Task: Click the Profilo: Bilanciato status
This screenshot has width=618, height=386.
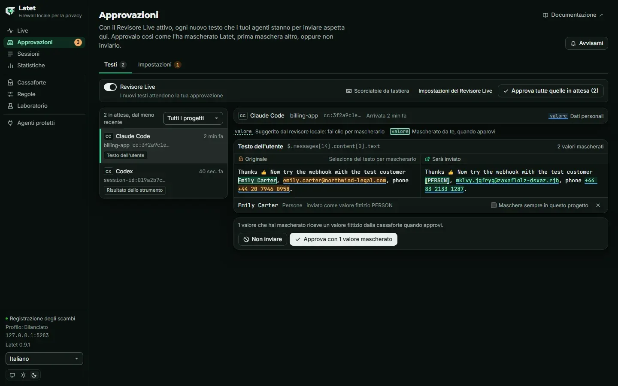Action: pyautogui.click(x=27, y=327)
